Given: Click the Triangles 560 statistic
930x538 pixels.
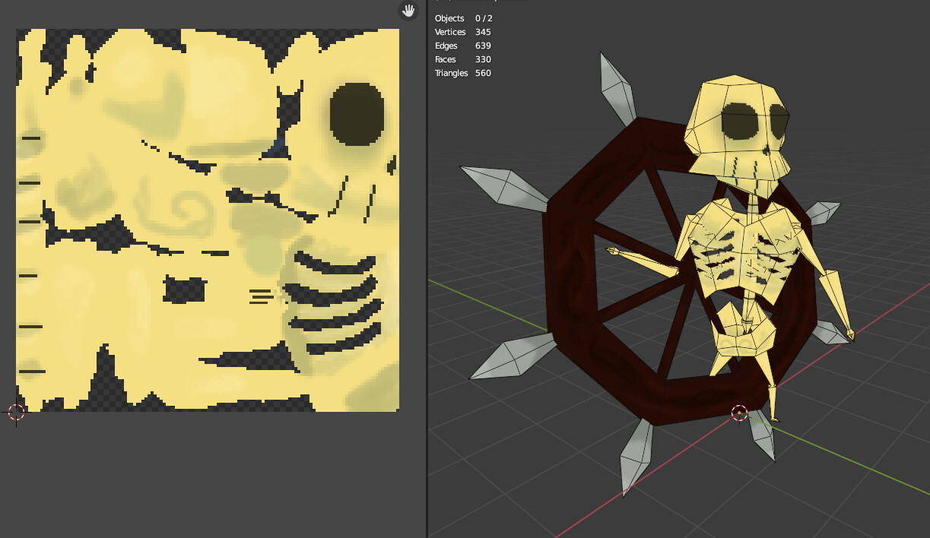Looking at the screenshot, I should point(466,73).
